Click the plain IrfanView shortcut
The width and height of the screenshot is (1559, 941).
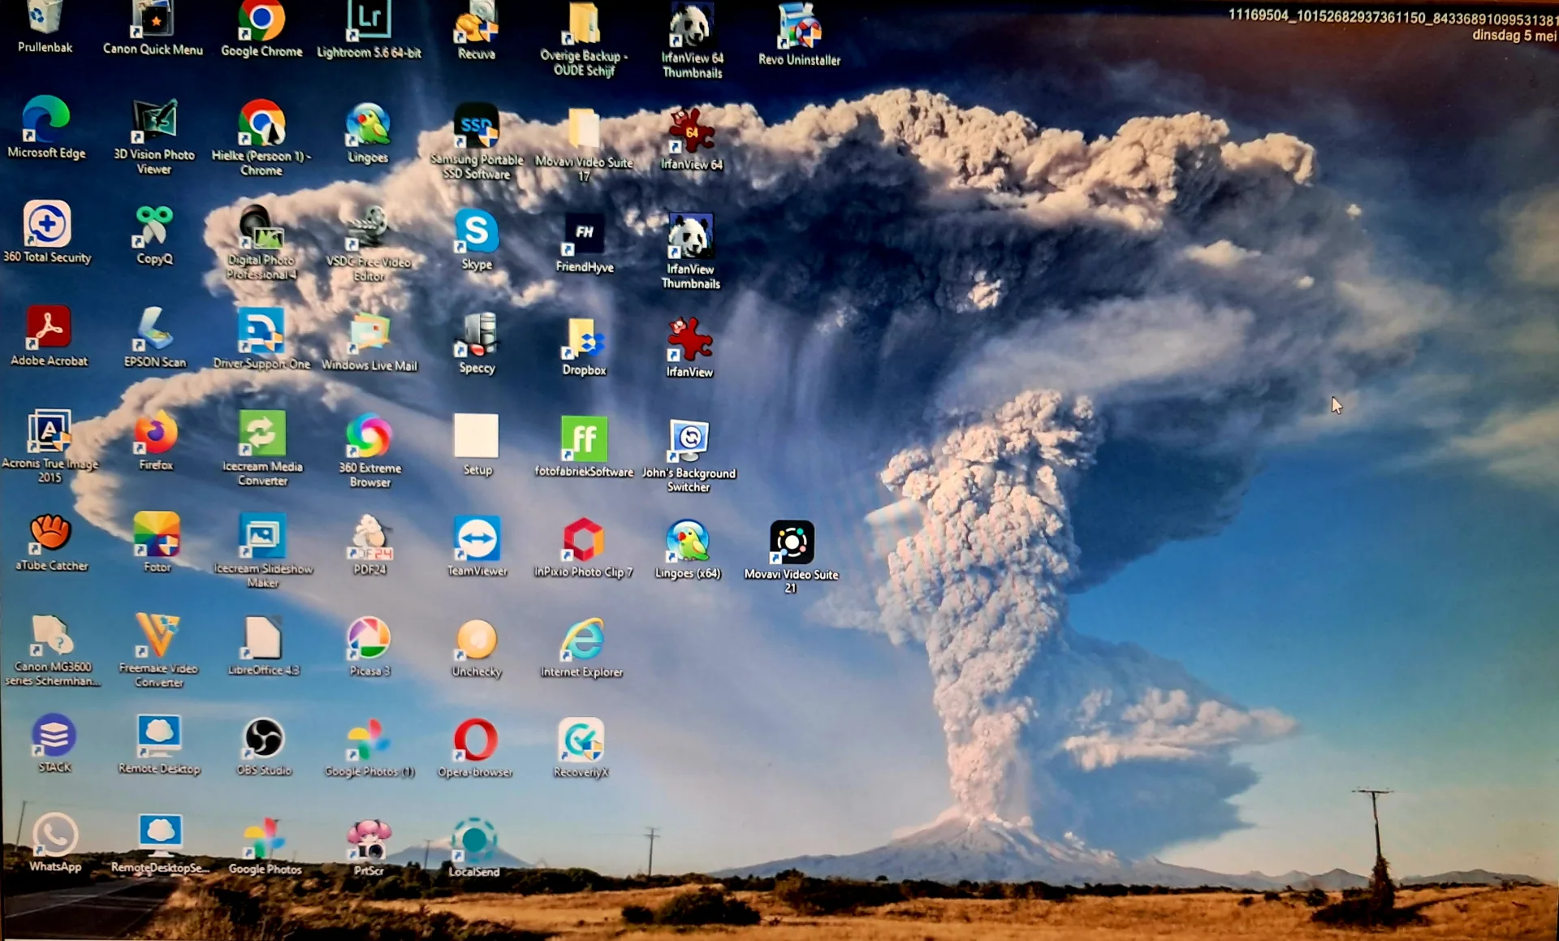point(689,340)
